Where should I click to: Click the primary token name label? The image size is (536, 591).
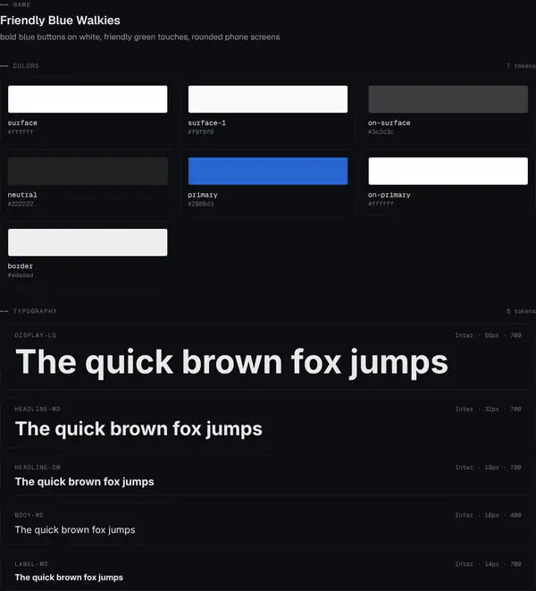point(203,195)
